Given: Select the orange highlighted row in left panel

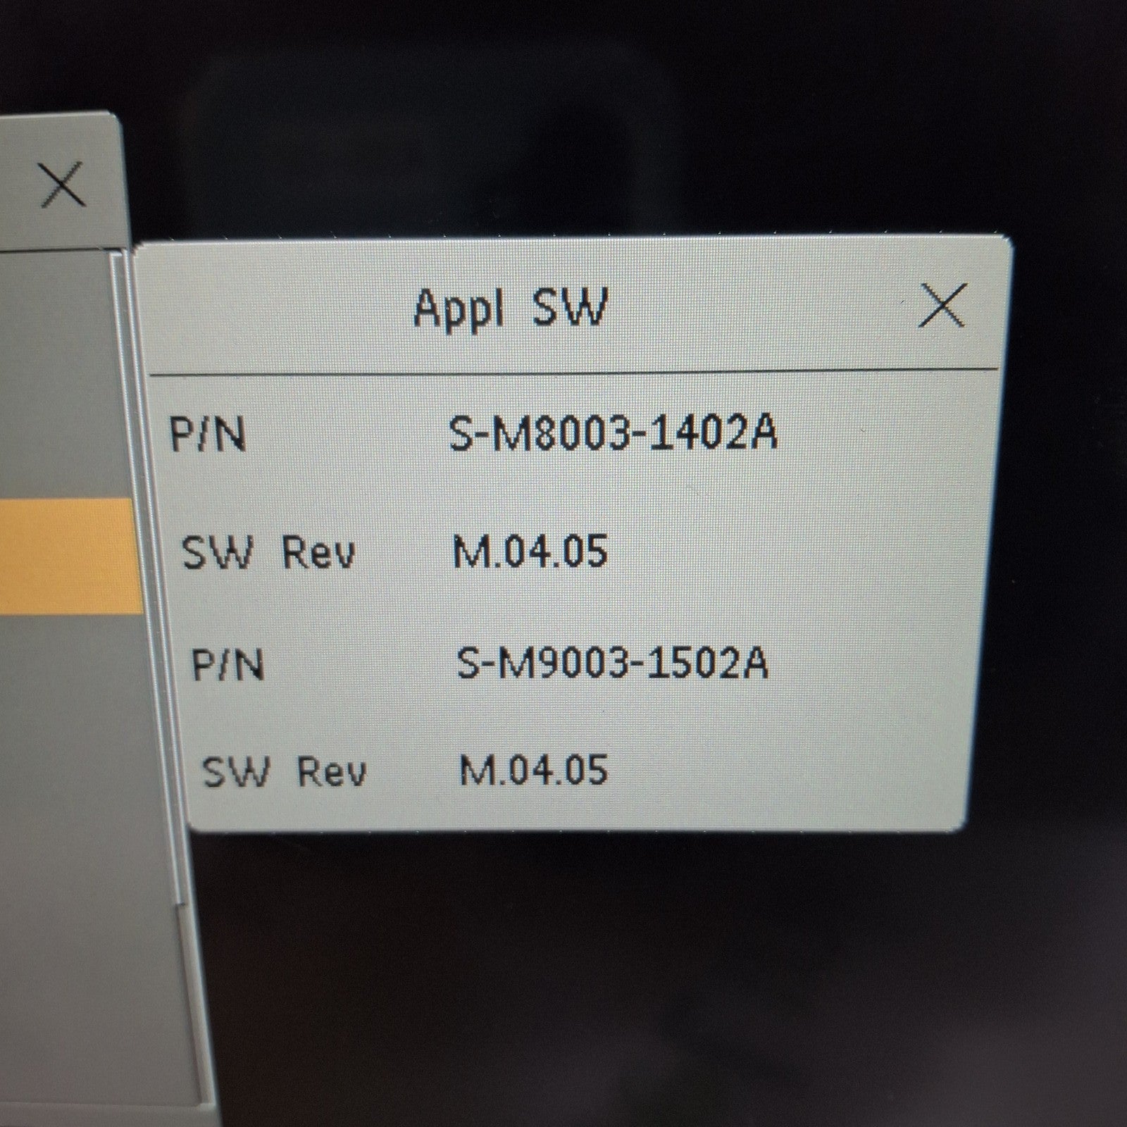Looking at the screenshot, I should 68,556.
